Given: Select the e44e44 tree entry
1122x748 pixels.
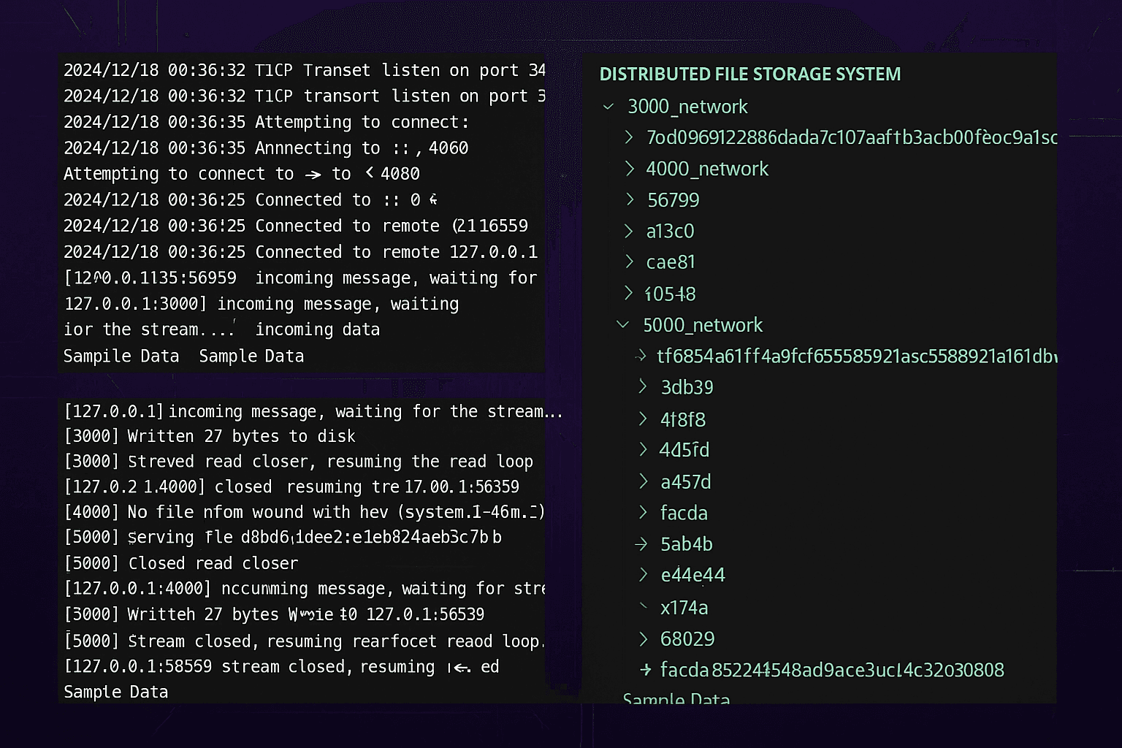Looking at the screenshot, I should pyautogui.click(x=692, y=576).
